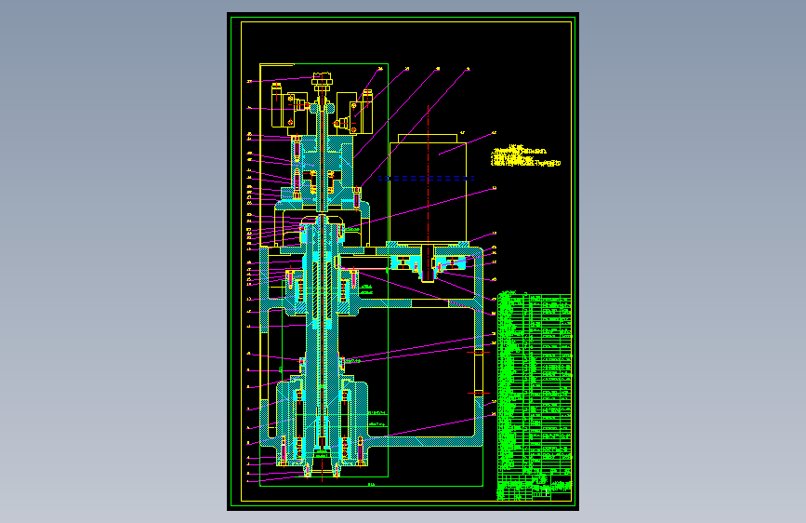This screenshot has width=806, height=523.
Task: Click the green parts list table
Action: 534,383
